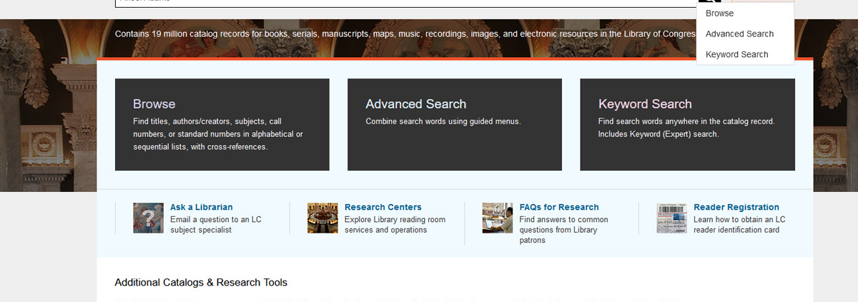Click the Reader Registration card thumbnail

click(x=672, y=218)
